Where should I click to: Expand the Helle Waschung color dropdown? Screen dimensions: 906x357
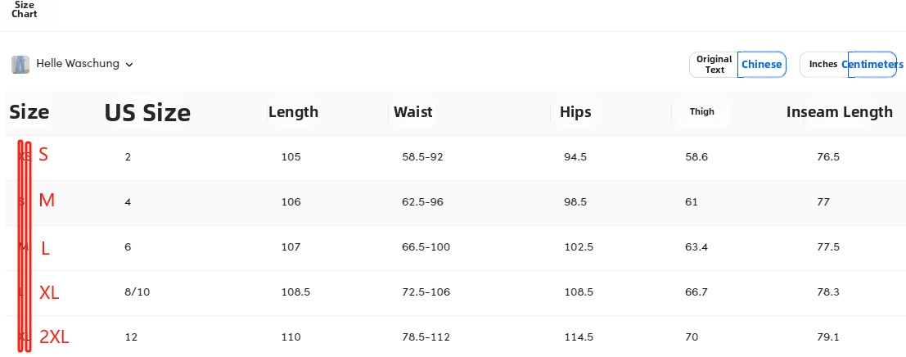click(78, 64)
